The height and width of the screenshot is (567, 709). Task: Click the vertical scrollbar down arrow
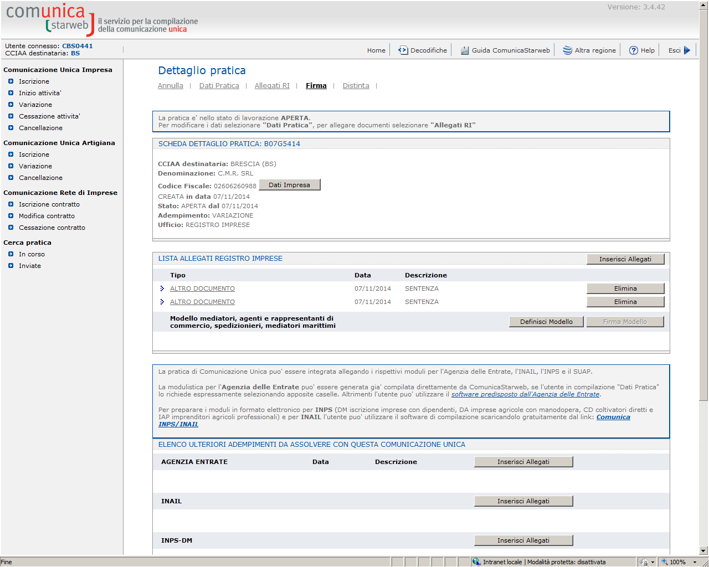tap(703, 551)
